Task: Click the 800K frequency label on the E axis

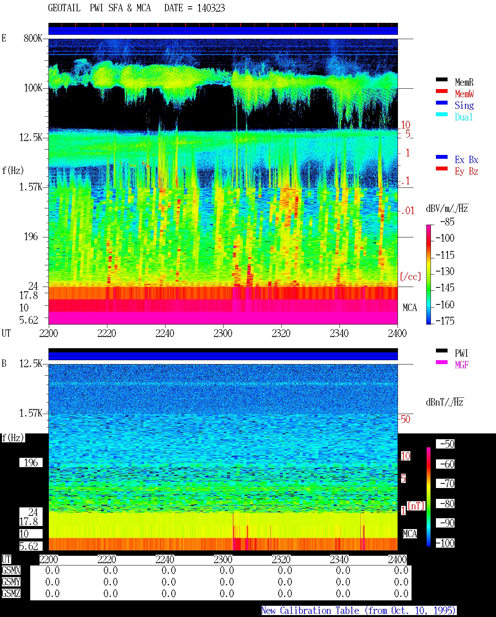Action: coord(33,38)
